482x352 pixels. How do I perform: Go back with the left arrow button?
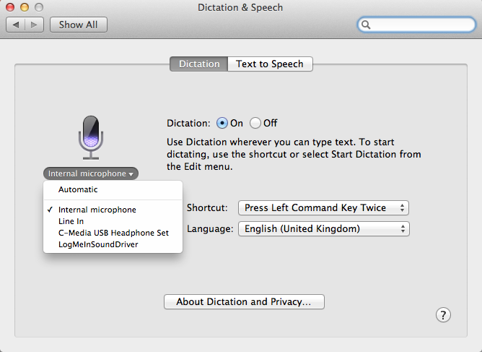[17, 25]
